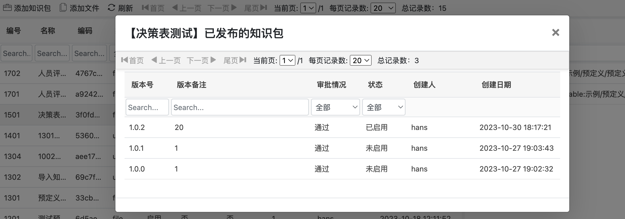Open background records-per-page dropdown in toolbar
Image resolution: width=625 pixels, height=219 pixels.
pos(383,8)
